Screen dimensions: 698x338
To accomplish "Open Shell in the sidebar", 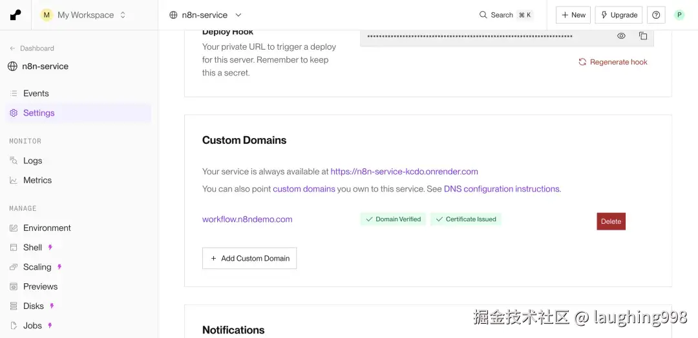I will tap(78, 248).
